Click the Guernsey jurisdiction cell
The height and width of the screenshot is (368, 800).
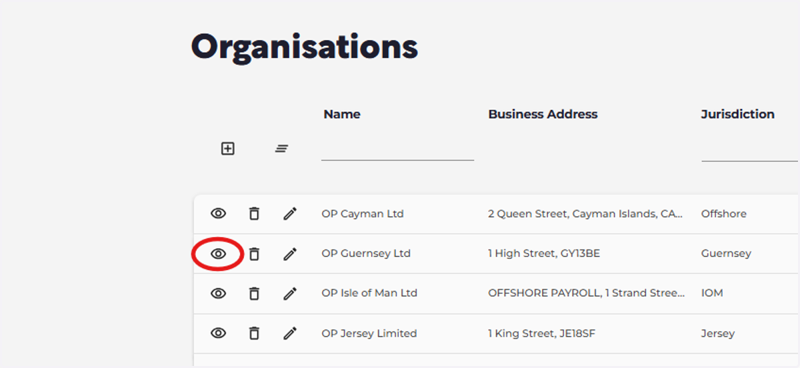(x=726, y=254)
